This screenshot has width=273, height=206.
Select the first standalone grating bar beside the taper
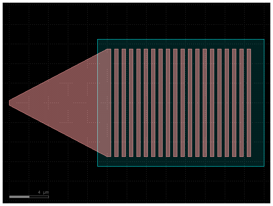coord(116,103)
